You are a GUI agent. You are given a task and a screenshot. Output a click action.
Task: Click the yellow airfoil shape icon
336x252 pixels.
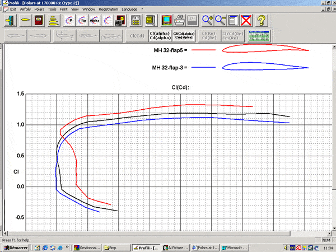coord(25,21)
